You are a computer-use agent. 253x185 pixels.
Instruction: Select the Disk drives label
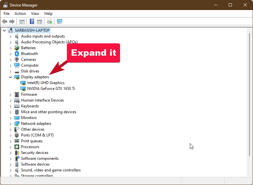click(x=30, y=71)
